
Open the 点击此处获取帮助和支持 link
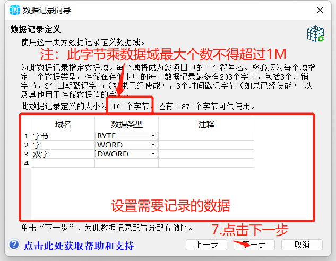[79, 246]
